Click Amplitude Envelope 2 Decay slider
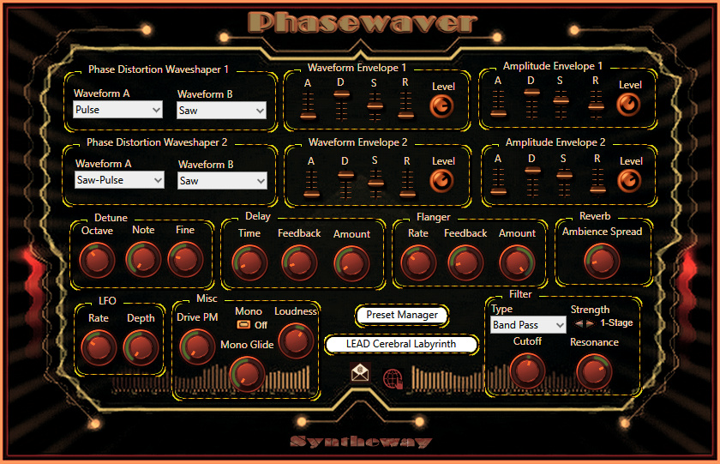This screenshot has width=720, height=464. (x=532, y=182)
